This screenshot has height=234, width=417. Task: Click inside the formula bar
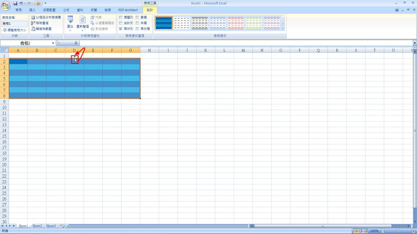pos(246,43)
